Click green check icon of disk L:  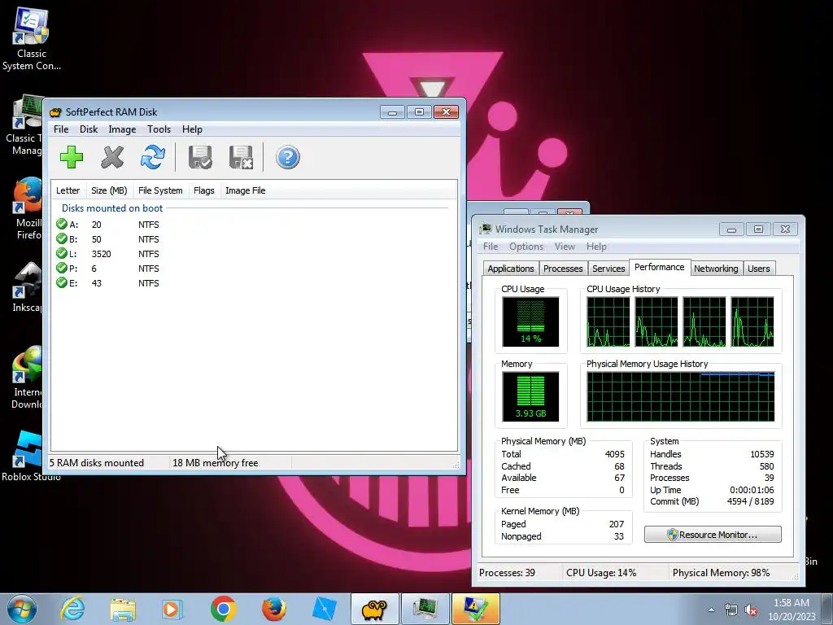point(62,254)
